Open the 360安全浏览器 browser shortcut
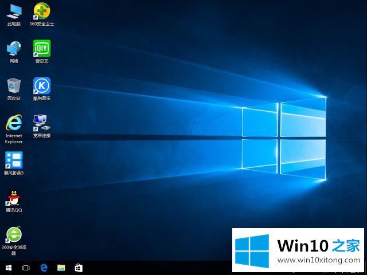The width and height of the screenshot is (367, 275). (14, 234)
